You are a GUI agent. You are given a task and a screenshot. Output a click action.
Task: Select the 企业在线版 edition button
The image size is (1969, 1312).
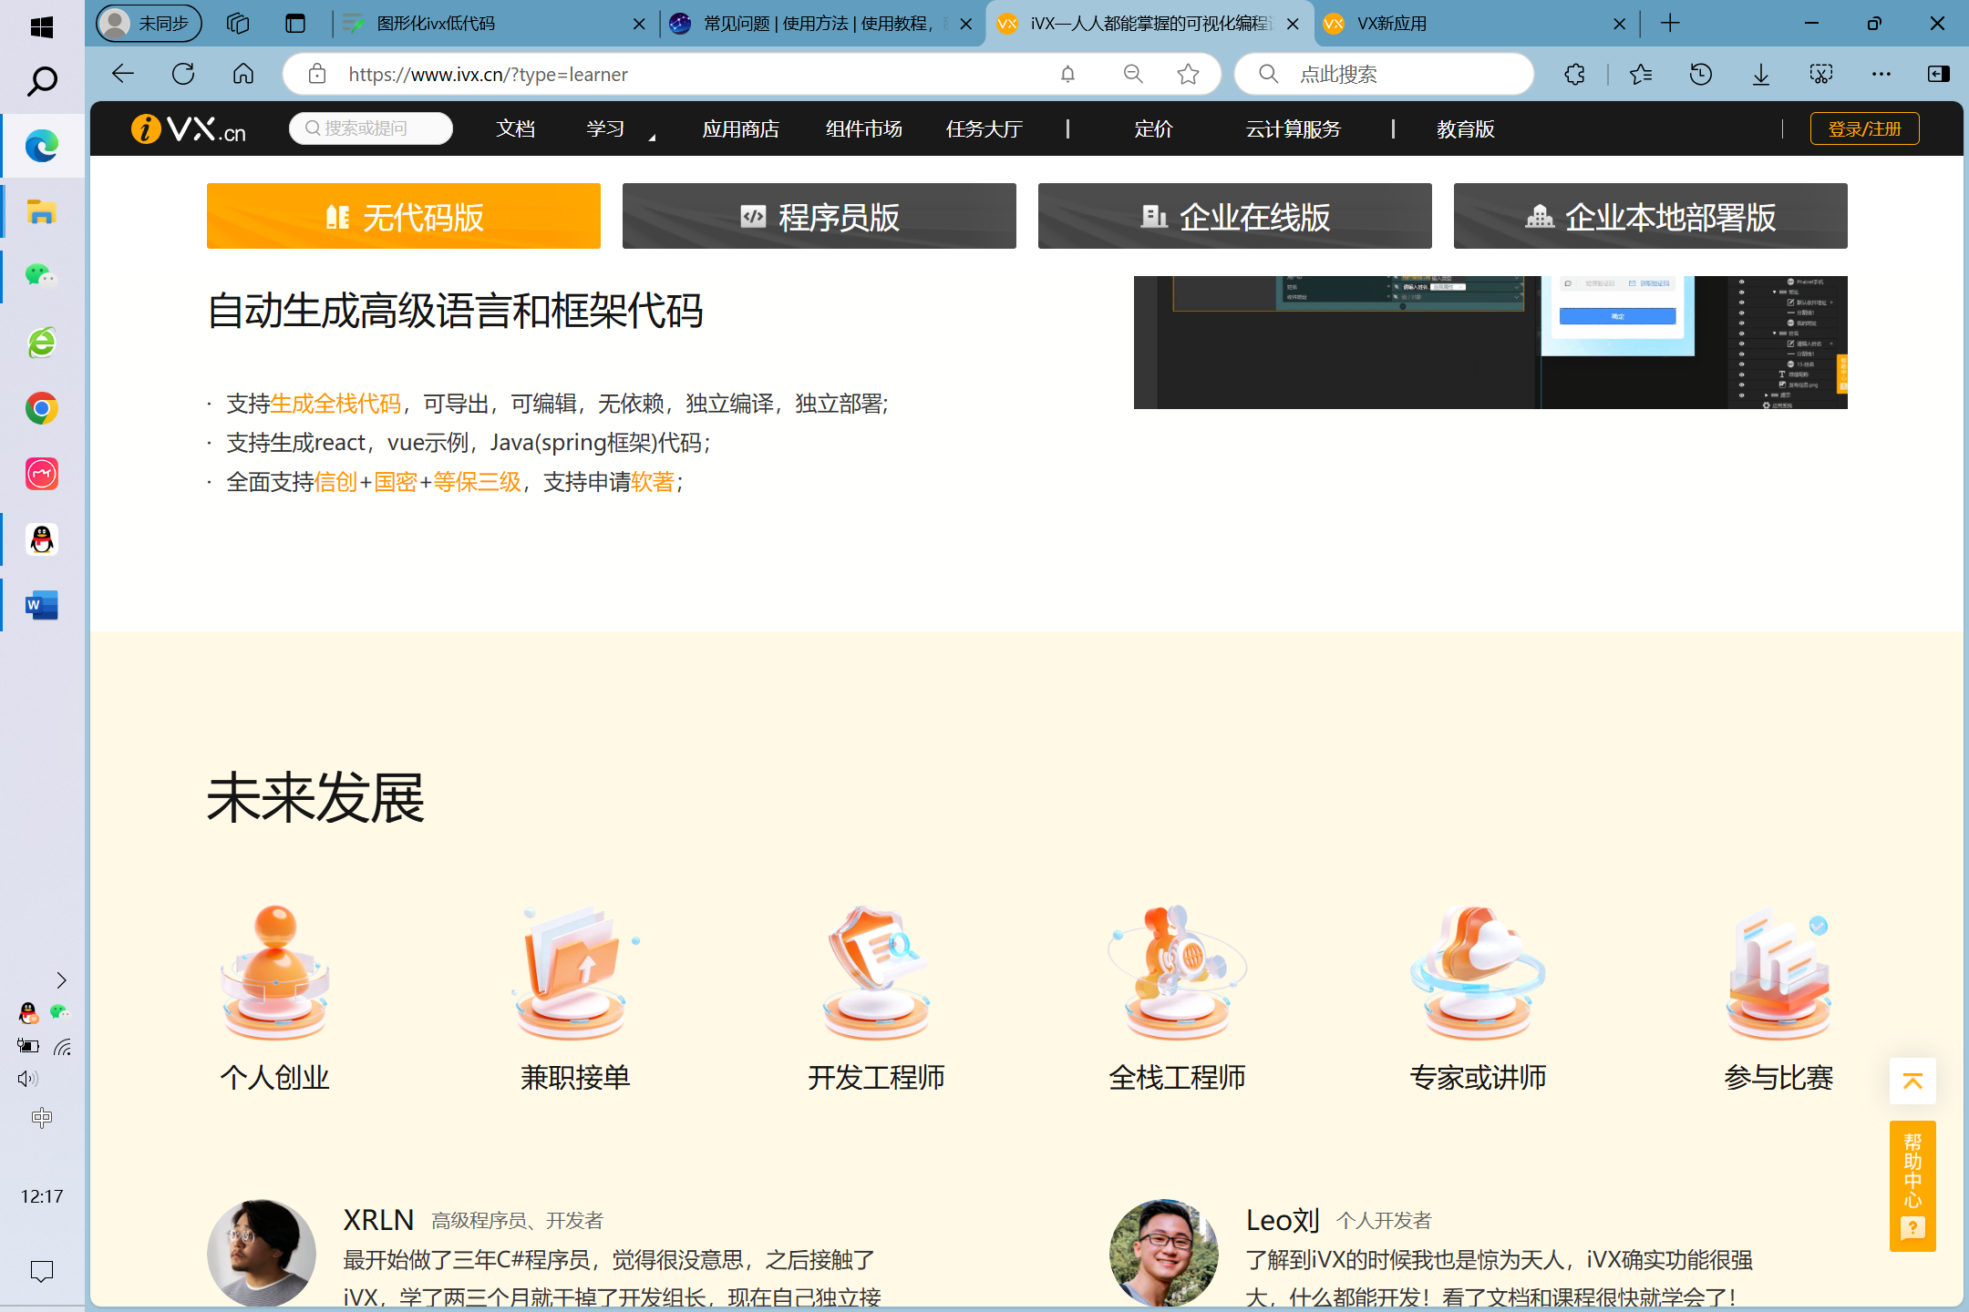click(1234, 216)
